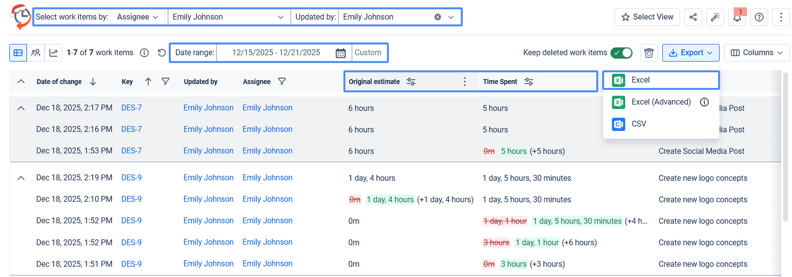
Task: Click the vertical scrollbar of the table
Action: [786, 147]
